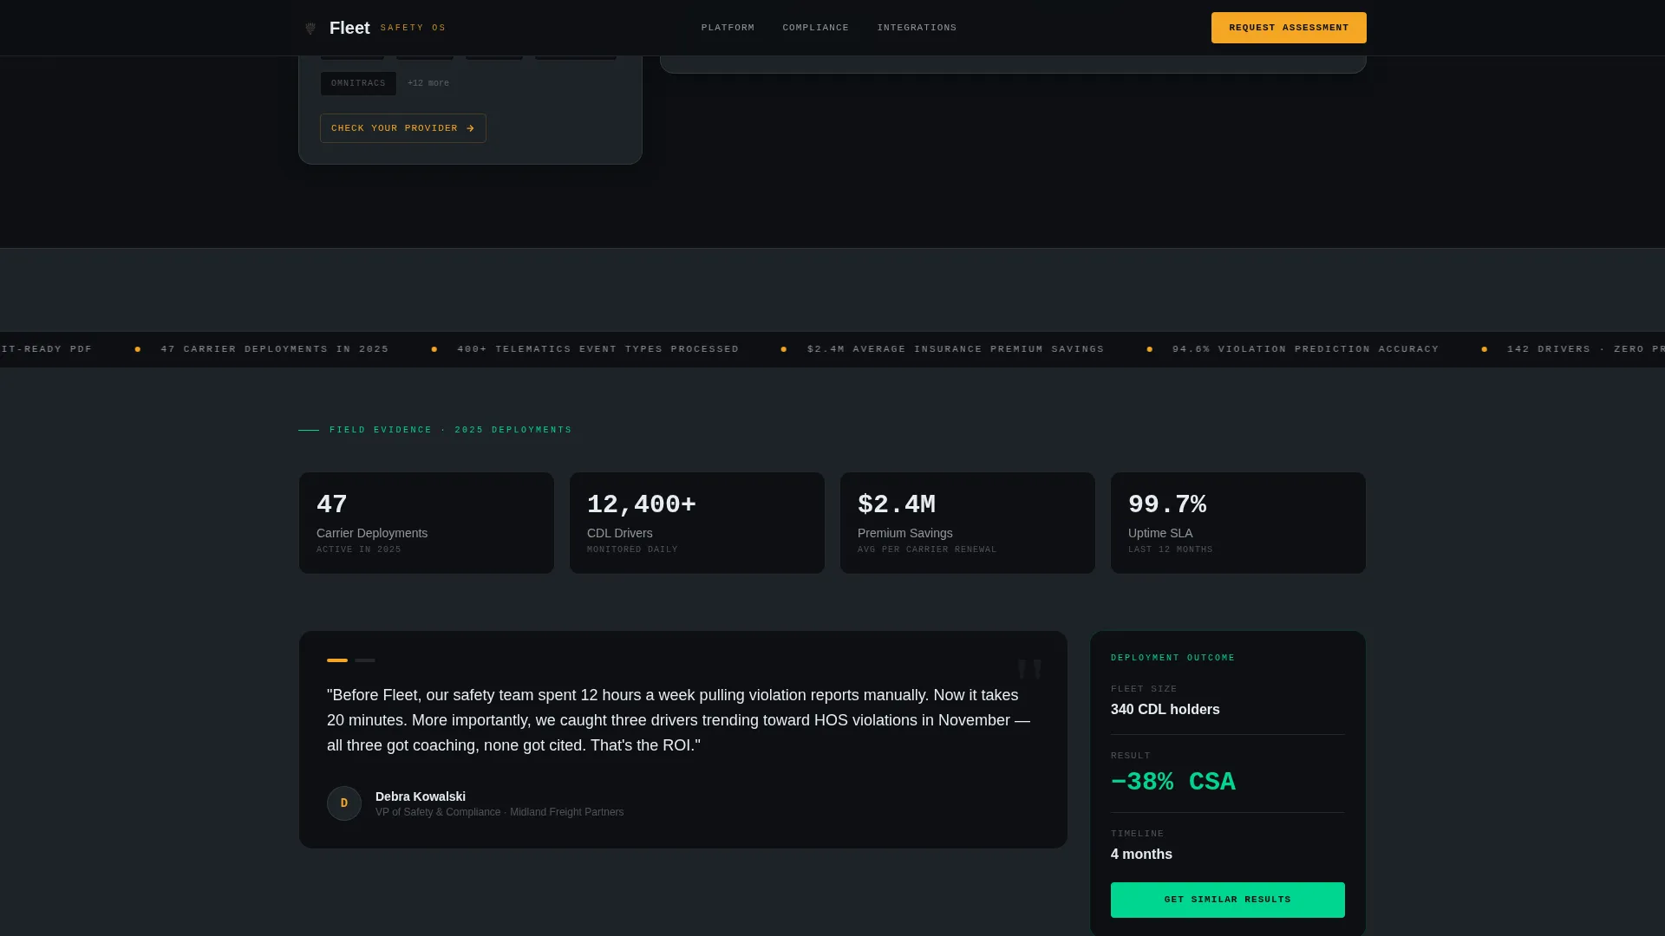Click the Fleet logo icon
The width and height of the screenshot is (1665, 936).
(x=310, y=28)
